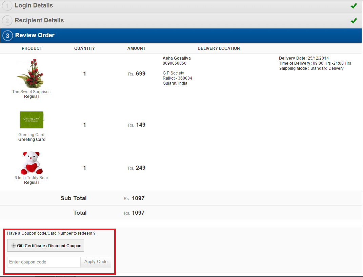Click the step 2 circle icon

coord(7,20)
